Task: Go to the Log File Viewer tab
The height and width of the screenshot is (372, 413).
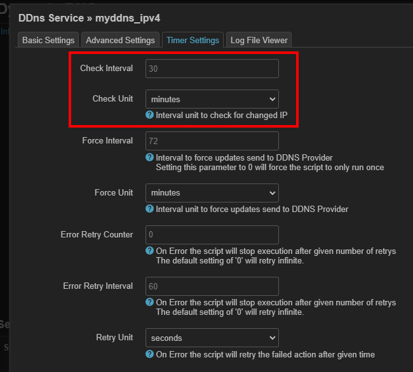Action: click(x=259, y=40)
